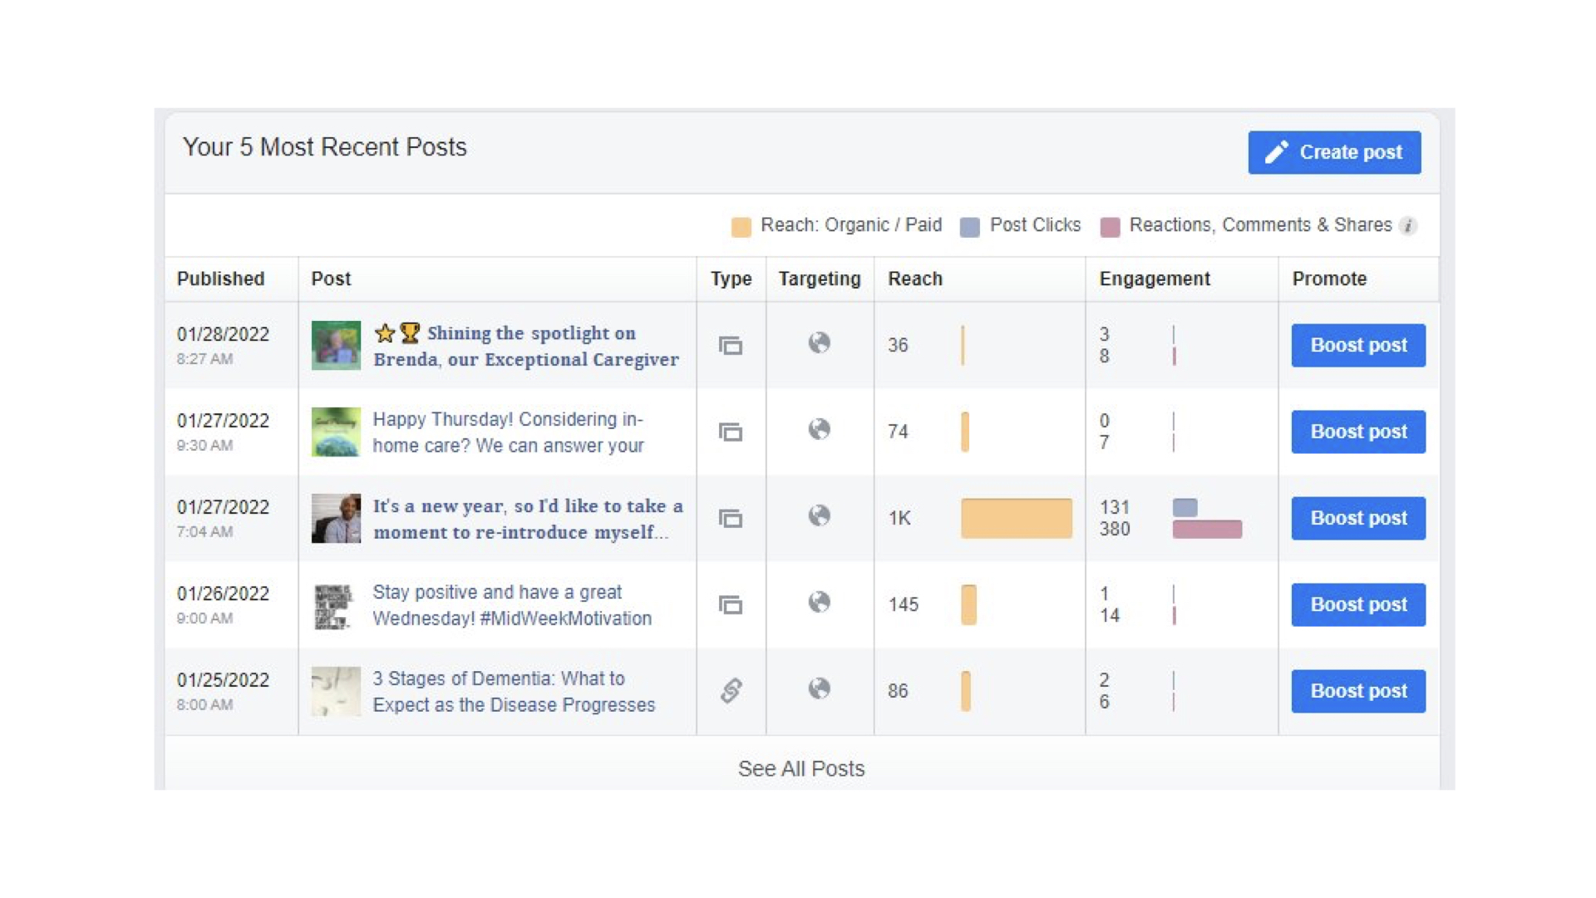Click the globe targeting icon for re-introduce post
The image size is (1596, 898).
click(x=819, y=516)
